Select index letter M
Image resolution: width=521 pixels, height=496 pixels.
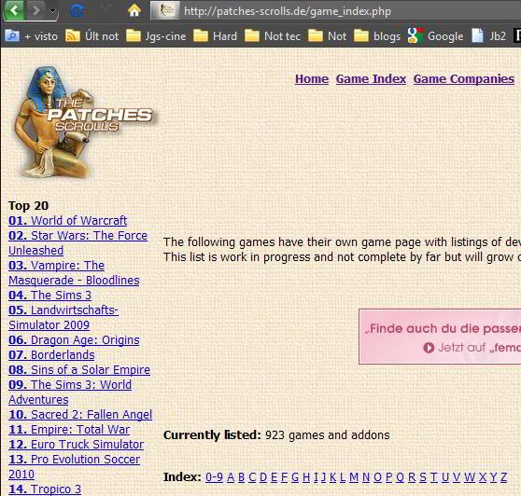pos(354,477)
